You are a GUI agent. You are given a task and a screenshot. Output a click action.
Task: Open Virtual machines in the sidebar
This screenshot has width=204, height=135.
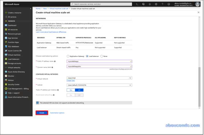[x=14, y=55]
